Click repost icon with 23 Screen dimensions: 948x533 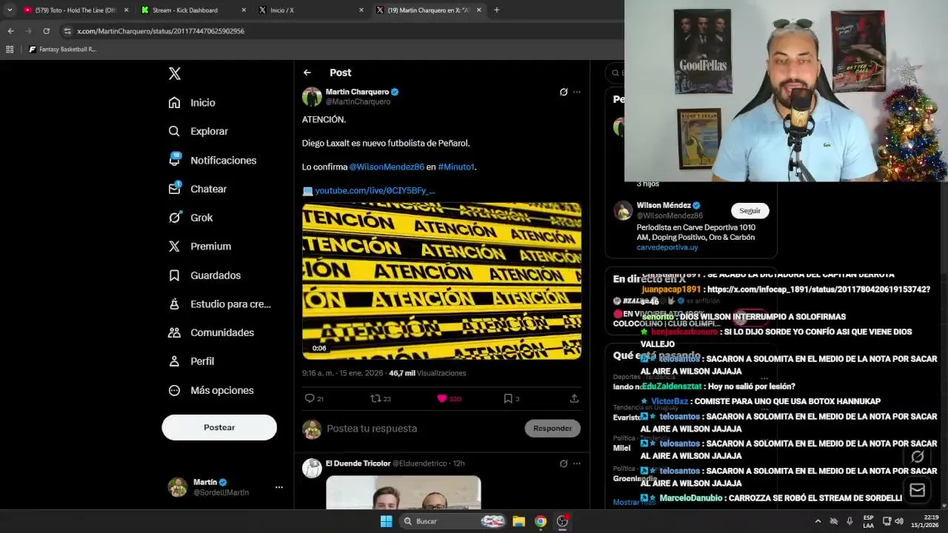(x=380, y=398)
